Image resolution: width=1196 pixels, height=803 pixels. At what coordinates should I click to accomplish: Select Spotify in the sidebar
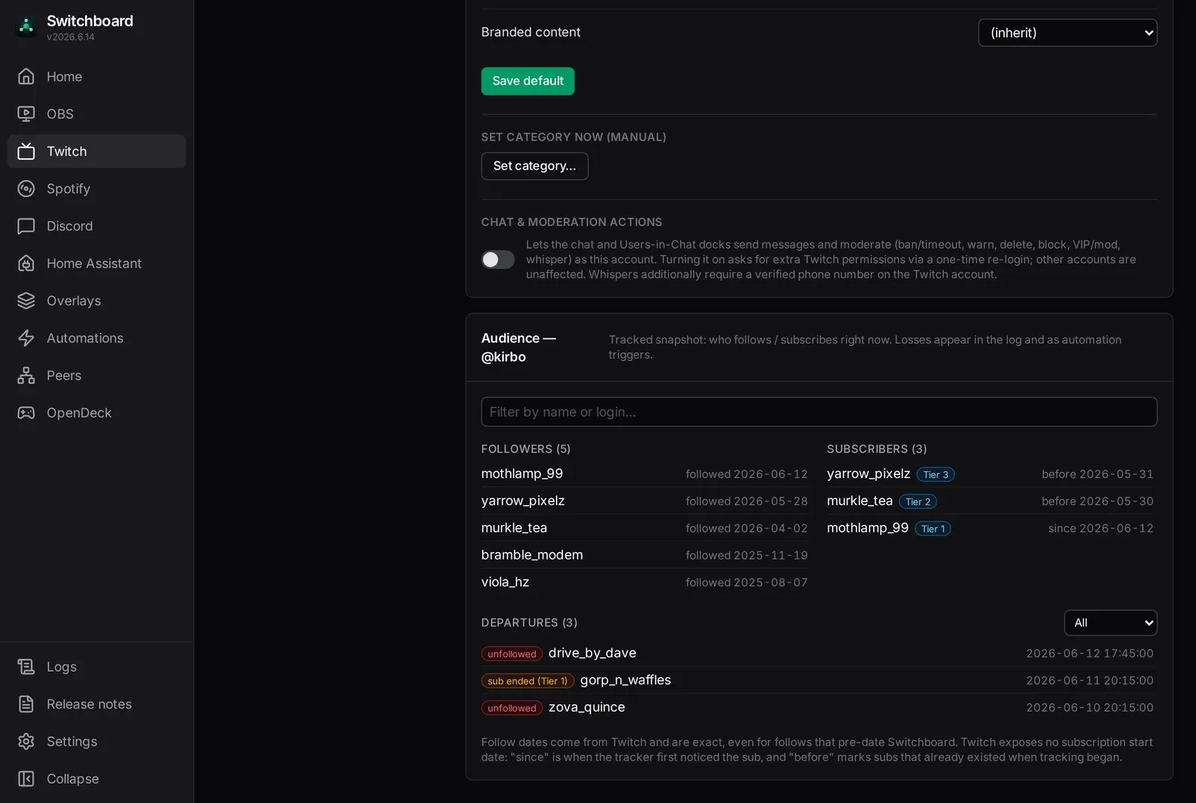[96, 188]
